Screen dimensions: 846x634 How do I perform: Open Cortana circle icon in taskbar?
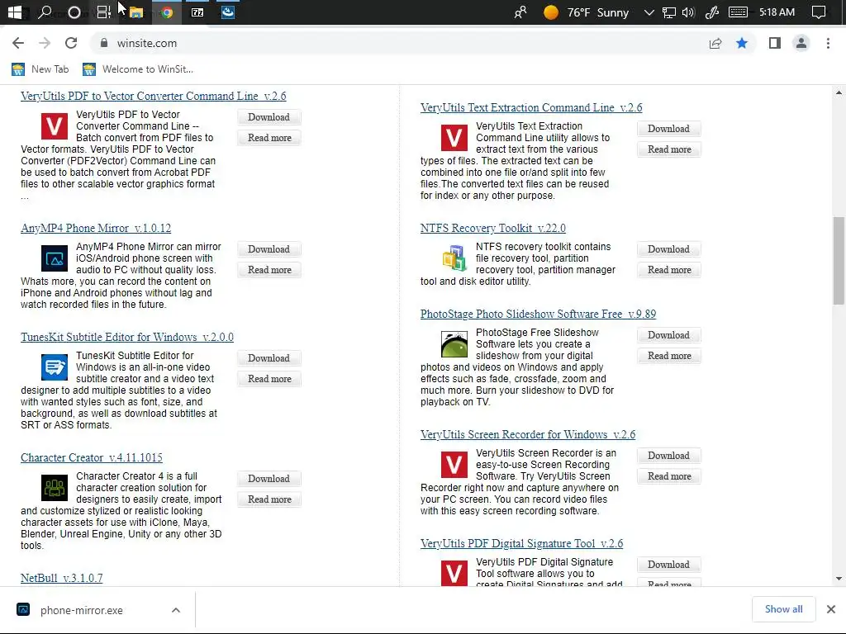(x=74, y=12)
